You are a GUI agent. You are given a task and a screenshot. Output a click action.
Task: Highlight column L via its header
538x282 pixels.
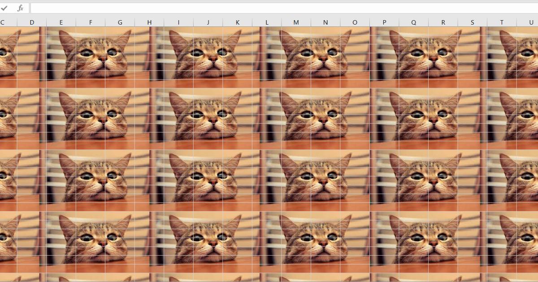coord(267,21)
